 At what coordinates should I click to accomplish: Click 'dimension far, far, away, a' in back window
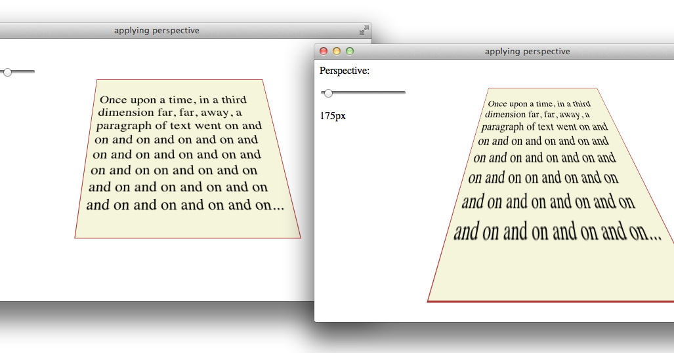coord(170,113)
